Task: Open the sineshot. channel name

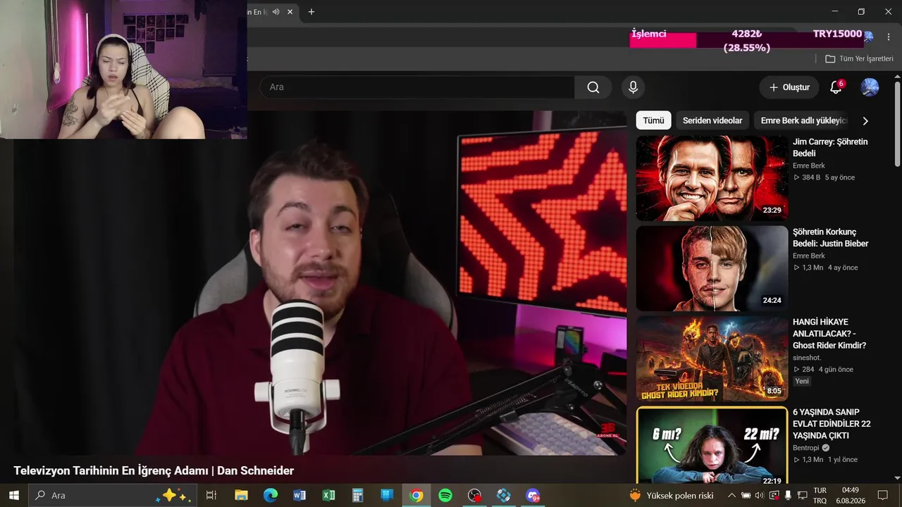Action: (807, 358)
